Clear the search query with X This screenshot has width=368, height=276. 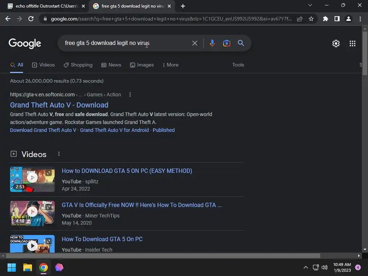click(x=194, y=43)
